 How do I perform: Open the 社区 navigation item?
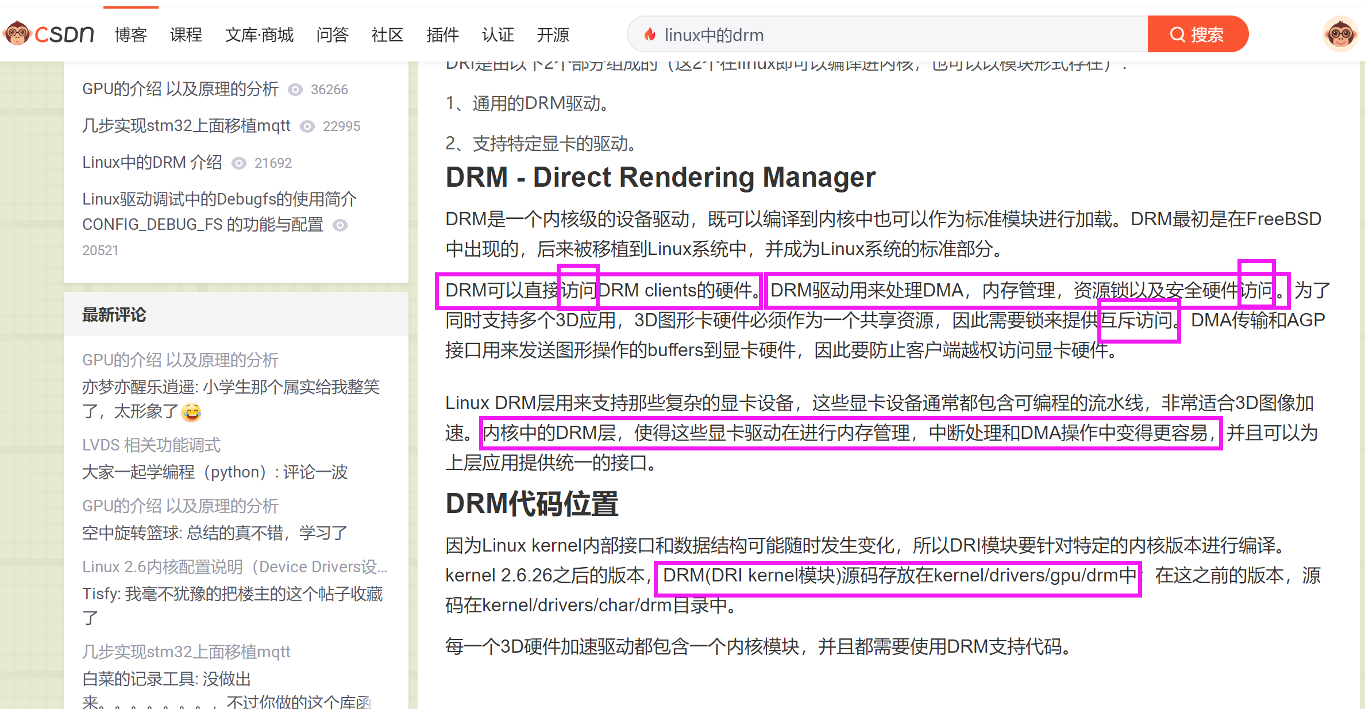coord(387,34)
